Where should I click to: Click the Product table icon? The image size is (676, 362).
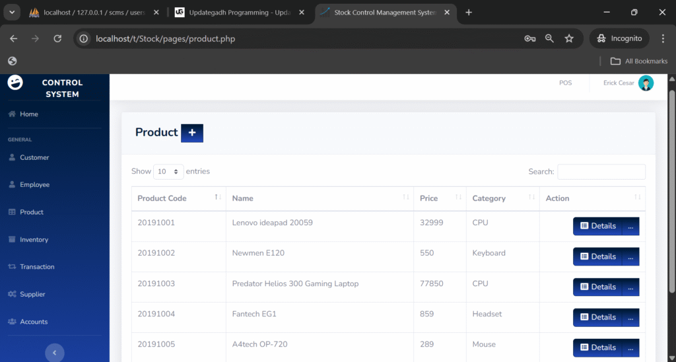pos(12,212)
